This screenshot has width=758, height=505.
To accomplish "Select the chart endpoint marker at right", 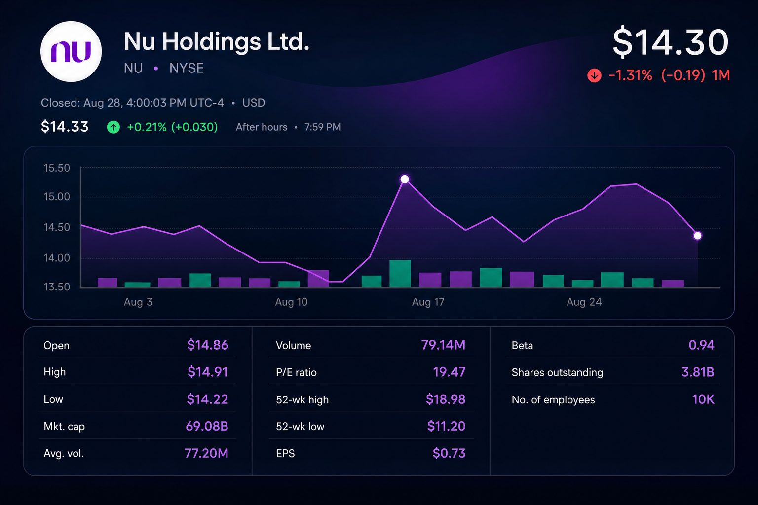I will coord(697,236).
